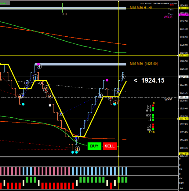Click the rightmost green bar in bottom indicator
This screenshot has width=189, height=191.
pos(126,180)
